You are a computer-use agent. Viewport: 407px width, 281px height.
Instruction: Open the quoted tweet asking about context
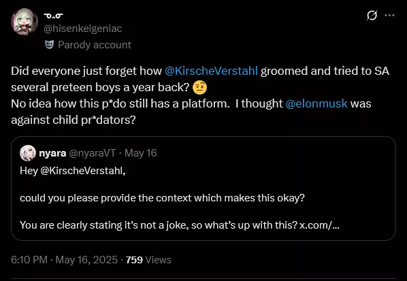pyautogui.click(x=203, y=188)
